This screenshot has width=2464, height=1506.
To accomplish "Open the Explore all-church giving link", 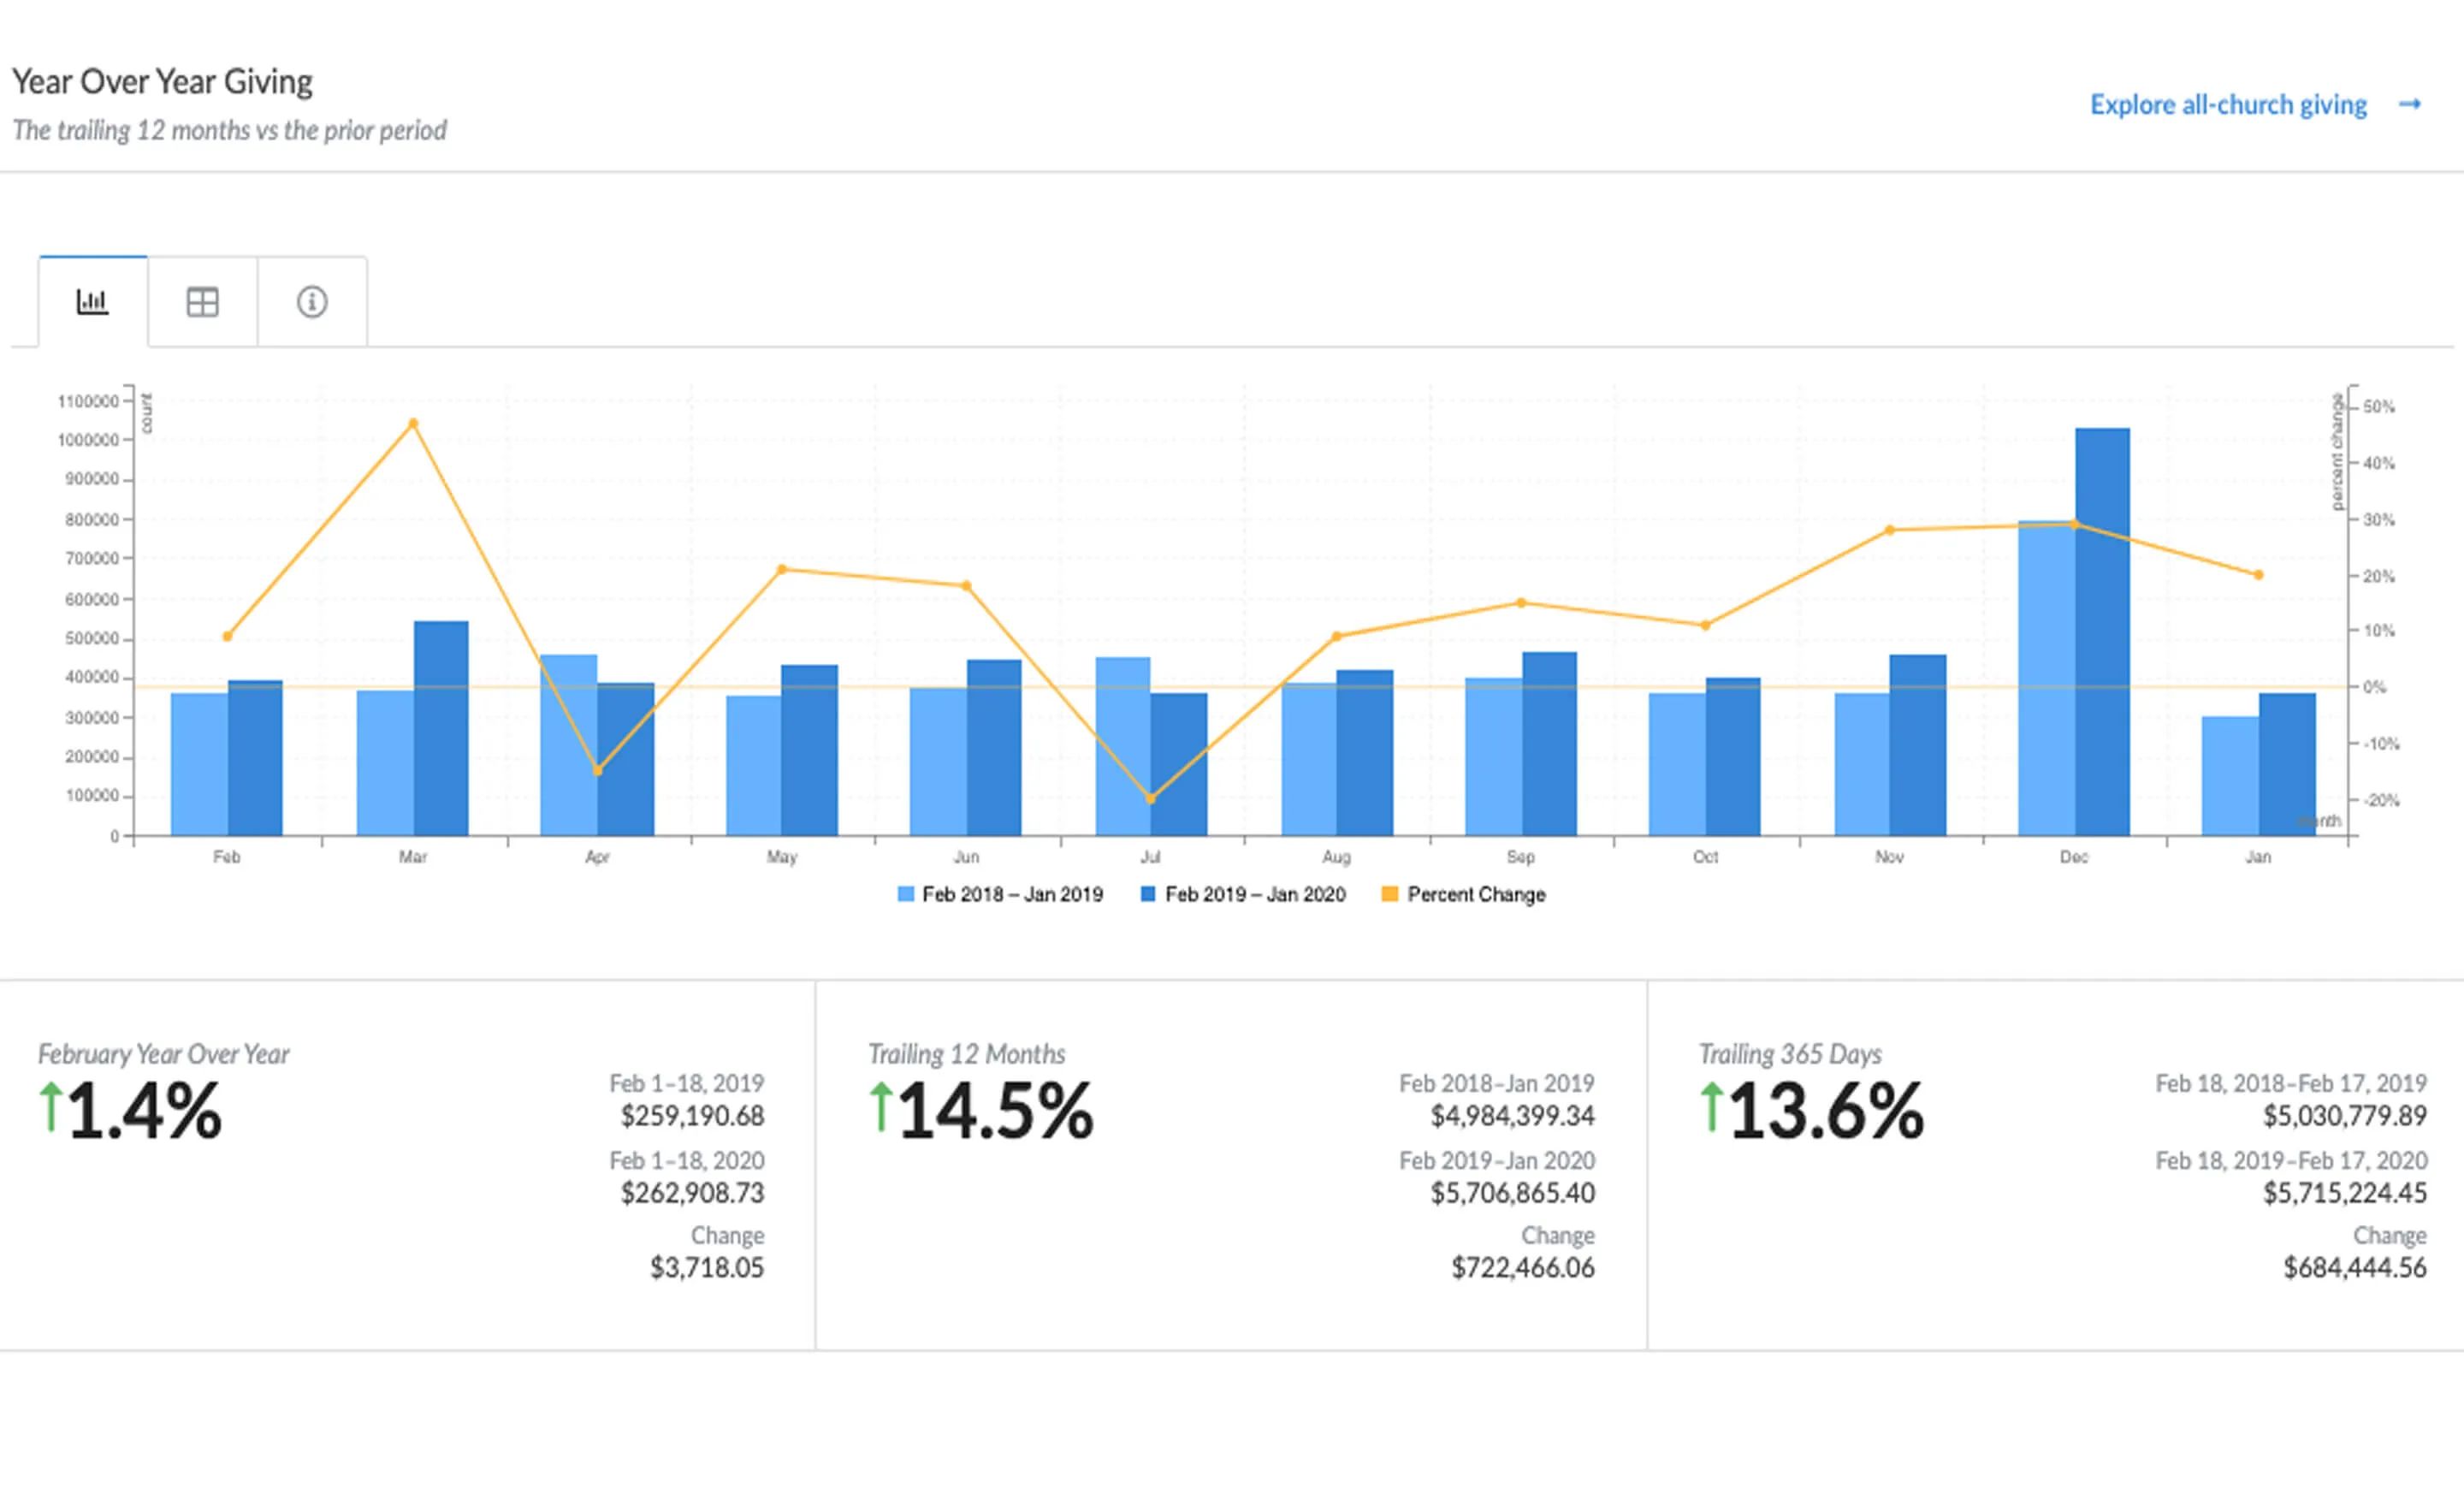I will tap(2228, 105).
